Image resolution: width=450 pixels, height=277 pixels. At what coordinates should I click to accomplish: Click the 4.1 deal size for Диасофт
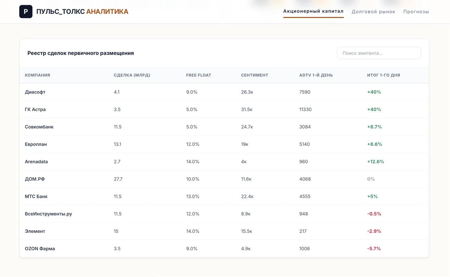[117, 92]
